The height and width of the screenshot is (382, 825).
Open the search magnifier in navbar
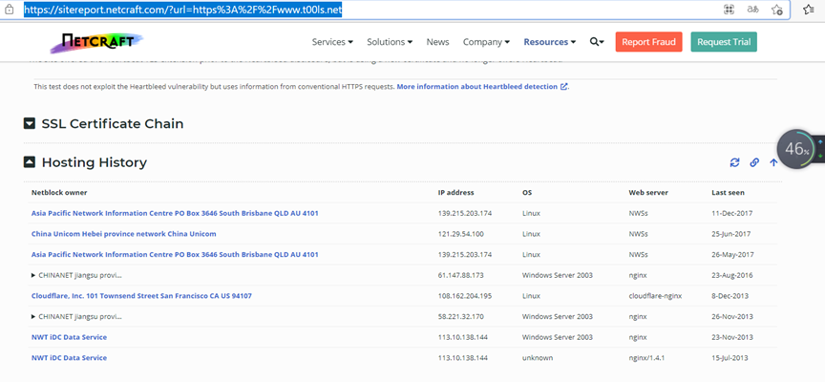pyautogui.click(x=597, y=42)
